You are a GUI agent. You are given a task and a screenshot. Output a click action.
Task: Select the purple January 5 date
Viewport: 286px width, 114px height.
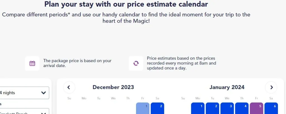pyautogui.click(x=256, y=108)
